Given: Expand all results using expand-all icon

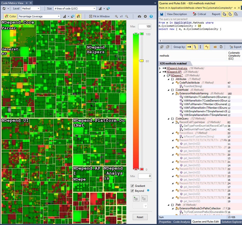Looking at the screenshot, I should click(x=161, y=47).
